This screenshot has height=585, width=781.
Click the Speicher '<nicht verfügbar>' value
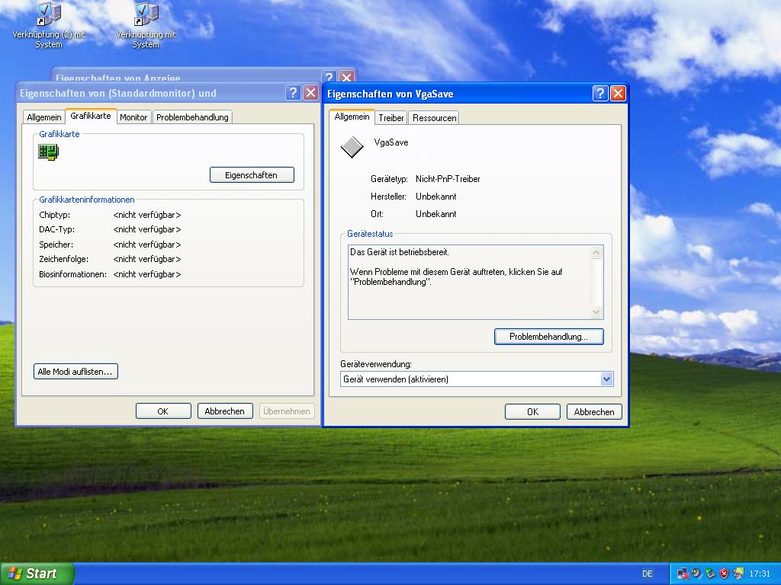[147, 245]
